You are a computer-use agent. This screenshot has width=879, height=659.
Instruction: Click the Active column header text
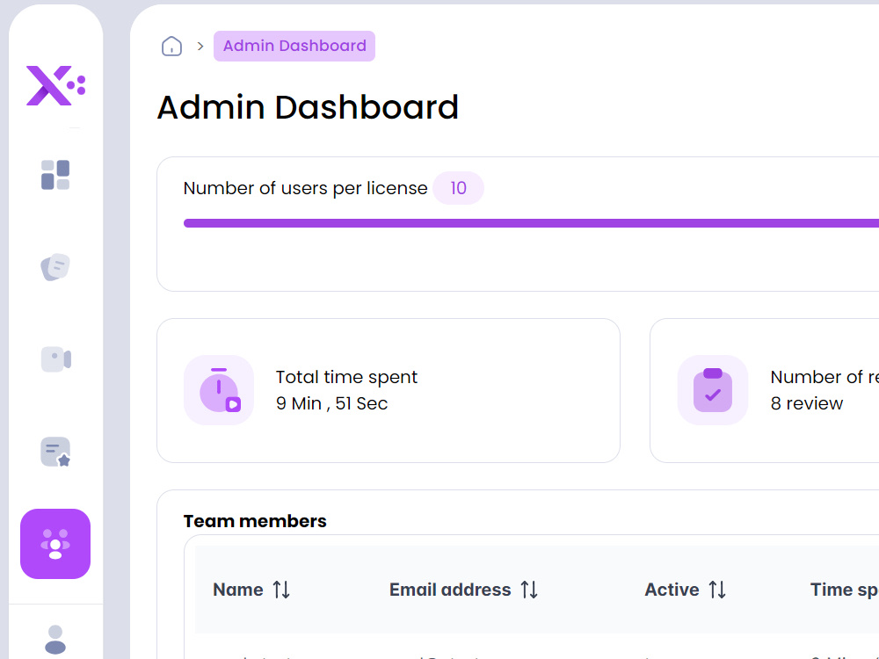(x=672, y=590)
